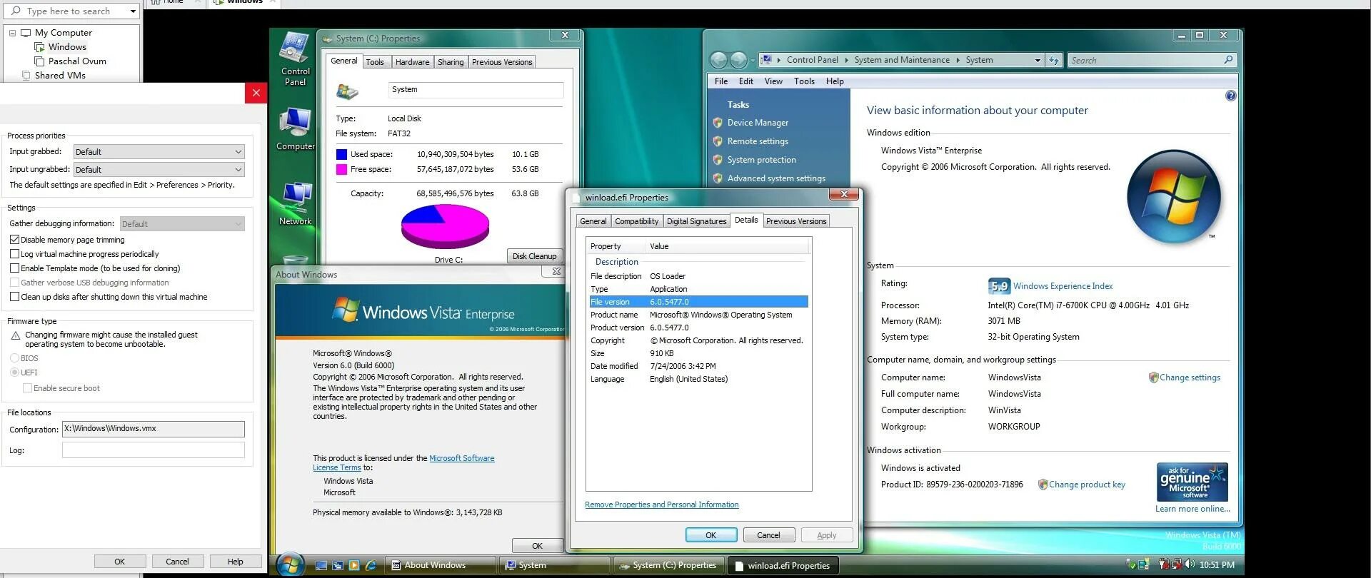Click the volume speaker tray icon
Viewport: 1371px width, 578px height.
(x=1190, y=564)
